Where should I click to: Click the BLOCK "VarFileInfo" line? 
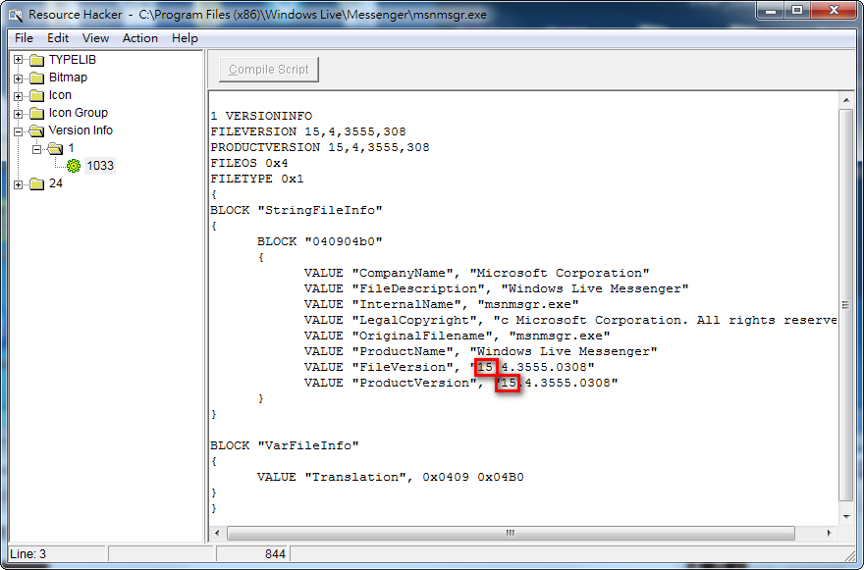[x=285, y=445]
